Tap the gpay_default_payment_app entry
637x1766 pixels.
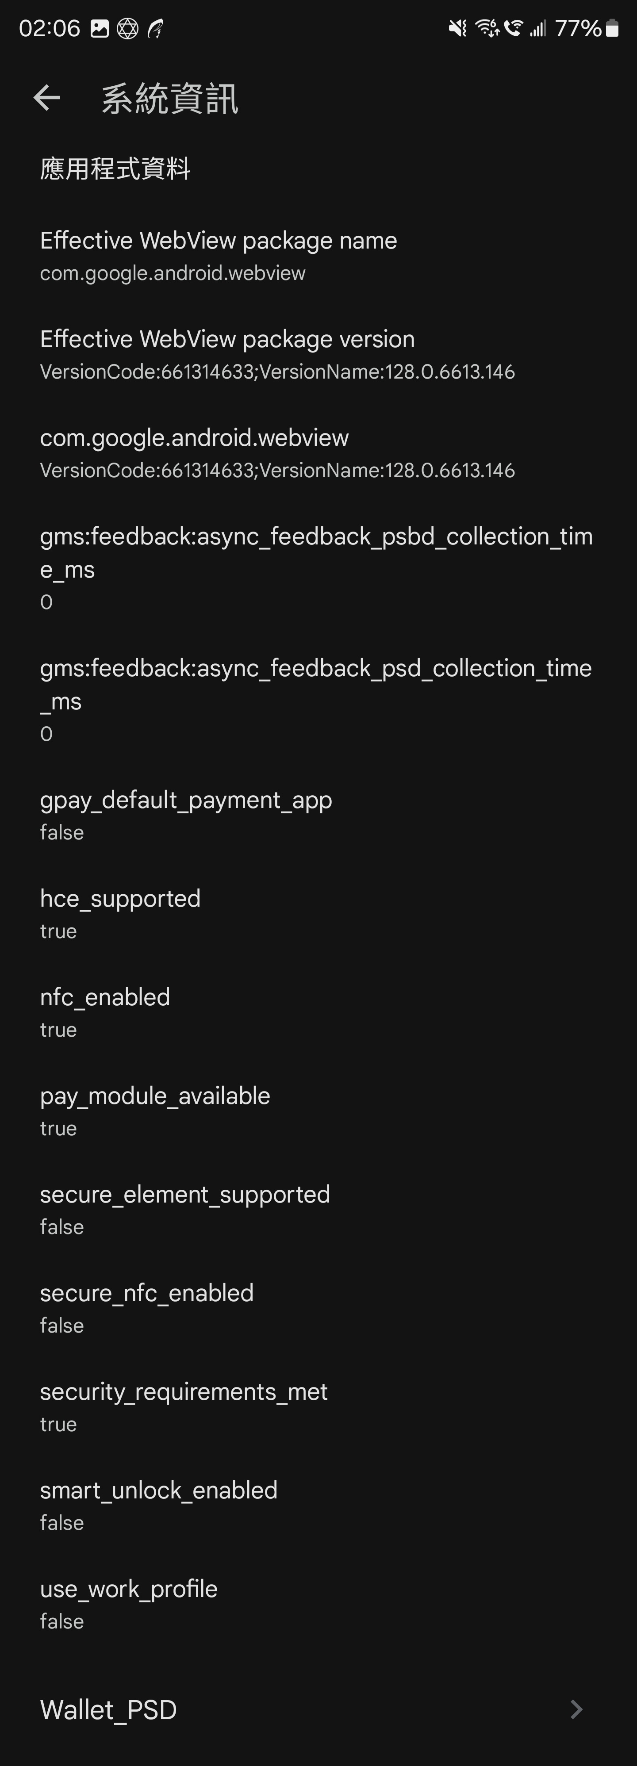pos(318,815)
